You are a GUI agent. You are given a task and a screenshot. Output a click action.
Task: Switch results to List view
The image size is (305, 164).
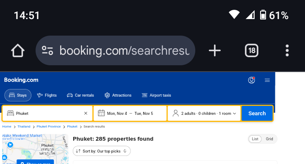[255, 139]
